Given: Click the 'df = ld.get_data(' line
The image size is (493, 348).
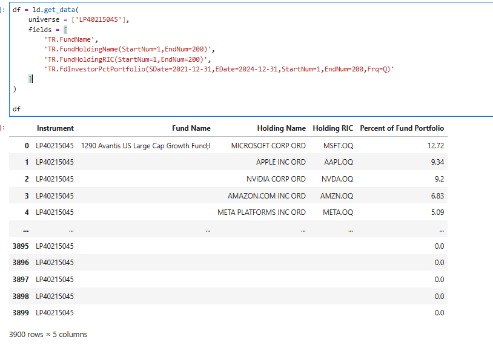Looking at the screenshot, I should (46, 10).
